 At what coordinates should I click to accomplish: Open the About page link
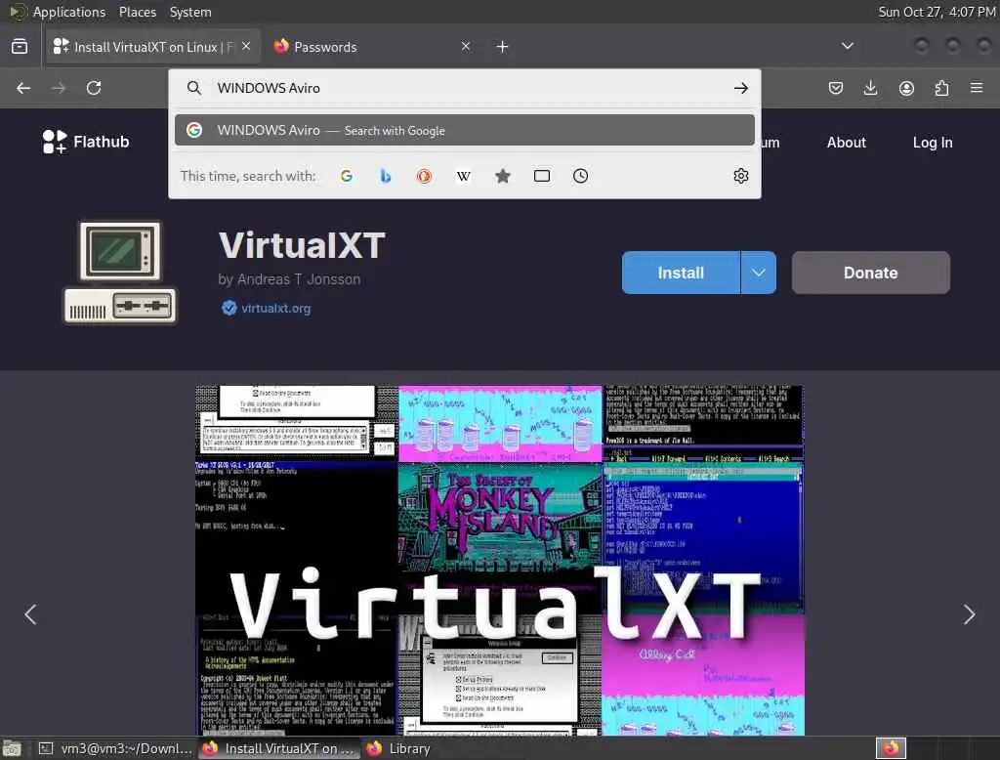point(847,143)
